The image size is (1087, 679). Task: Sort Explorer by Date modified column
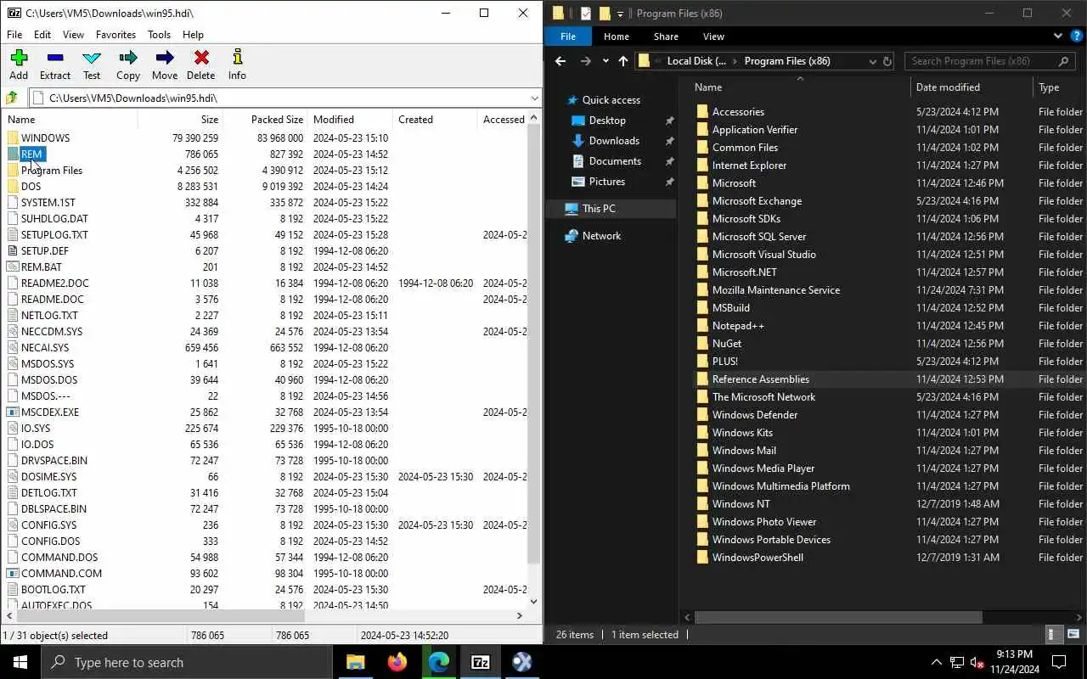click(972, 87)
